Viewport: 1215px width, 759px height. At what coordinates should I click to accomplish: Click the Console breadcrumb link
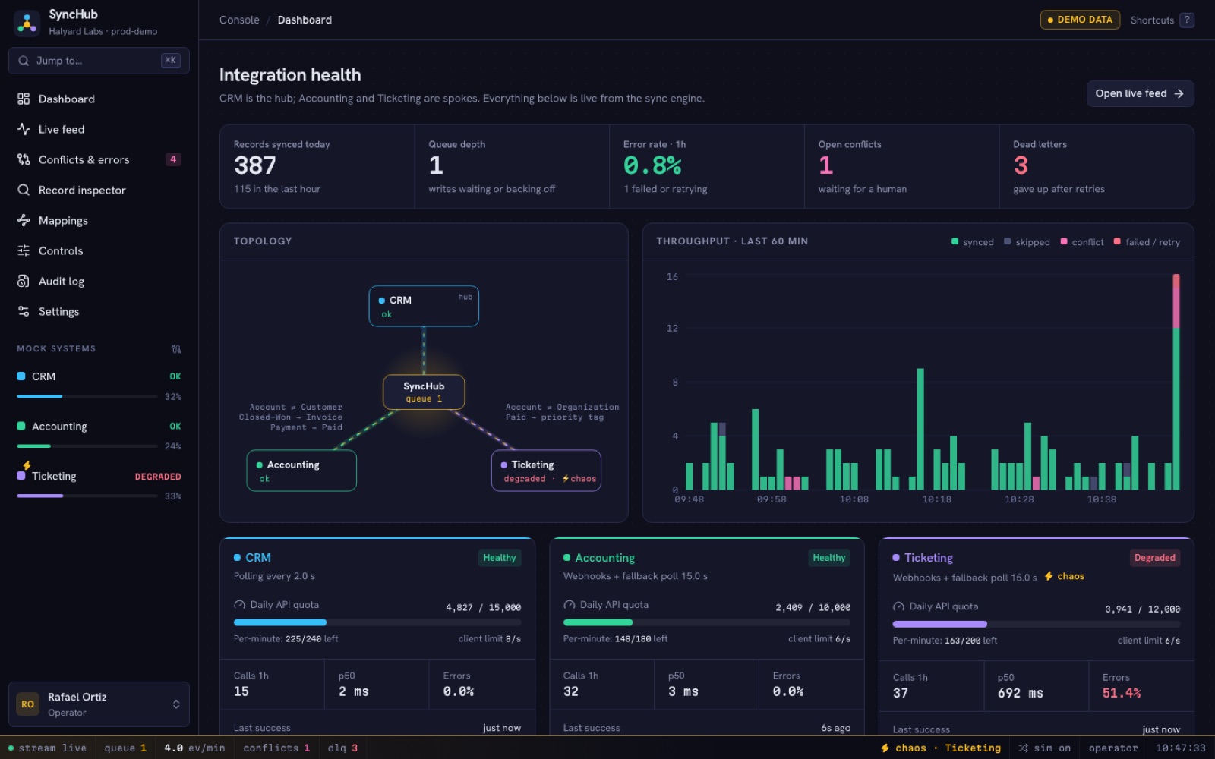[x=239, y=20]
